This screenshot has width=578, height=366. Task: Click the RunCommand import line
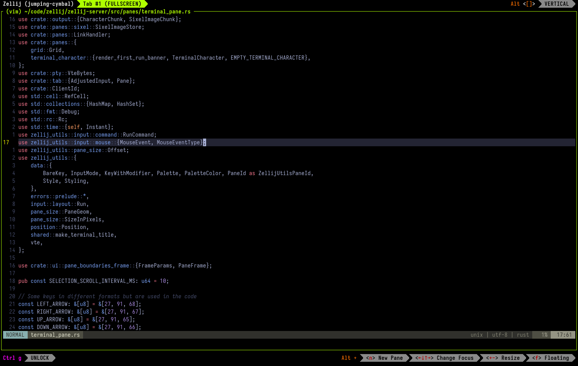88,135
